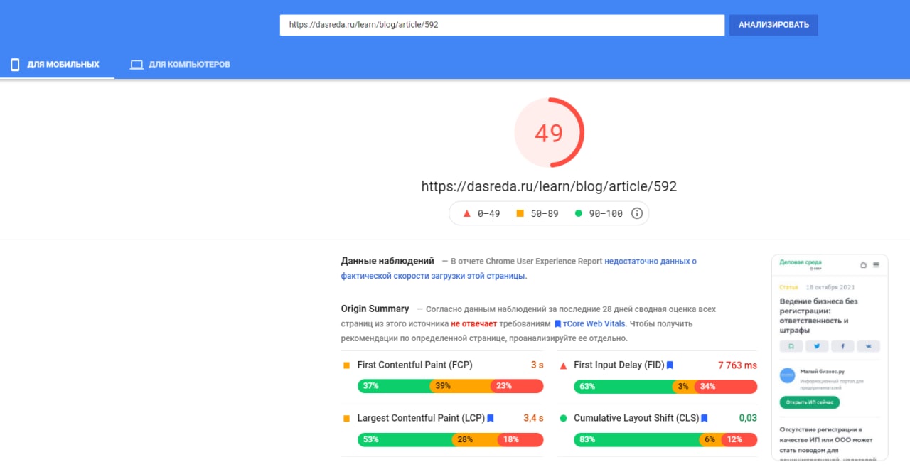Click the Twitter share icon in preview
The width and height of the screenshot is (910, 472).
coord(818,346)
